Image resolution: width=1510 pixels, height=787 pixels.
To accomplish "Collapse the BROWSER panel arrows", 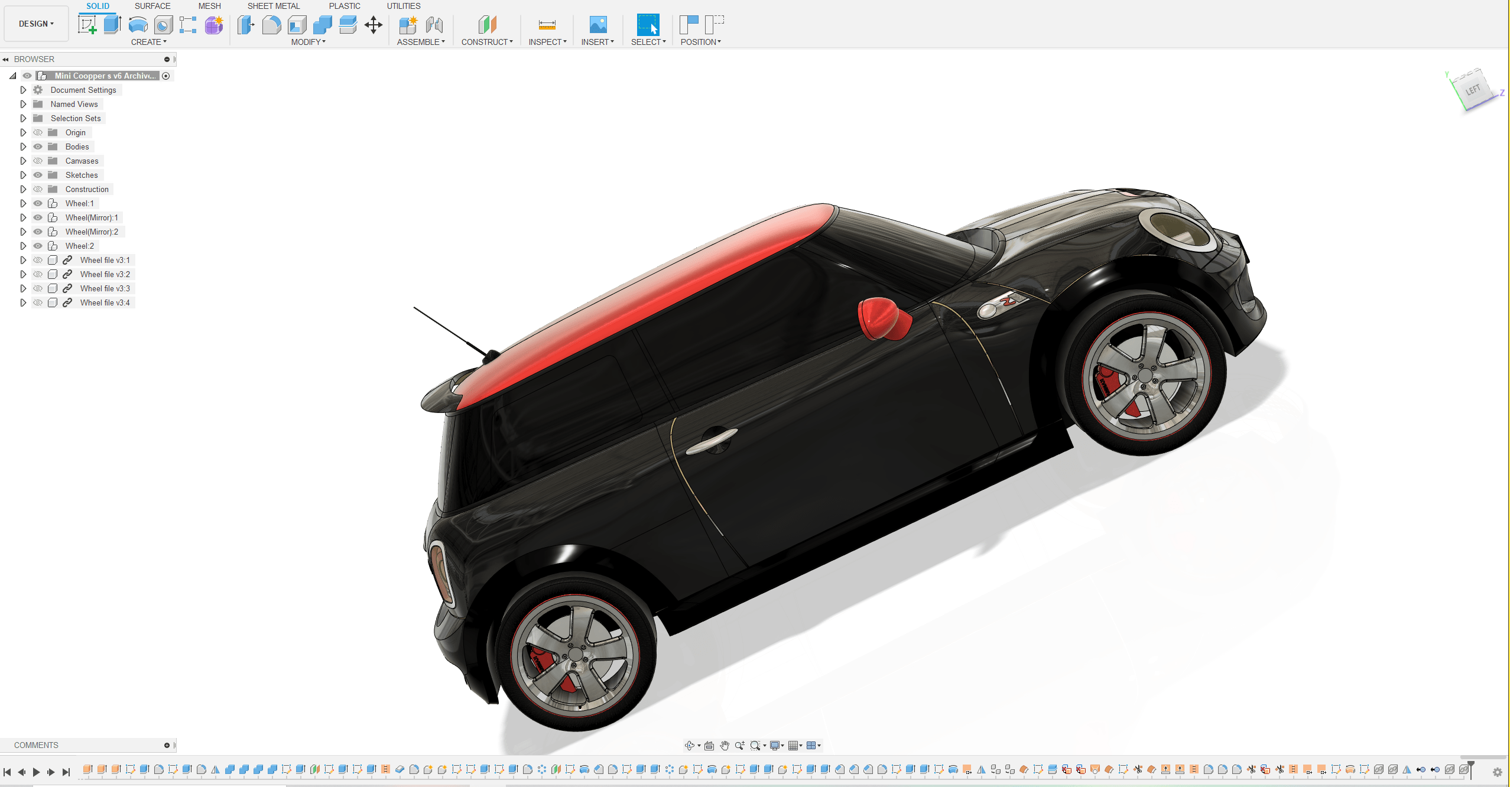I will 5,59.
